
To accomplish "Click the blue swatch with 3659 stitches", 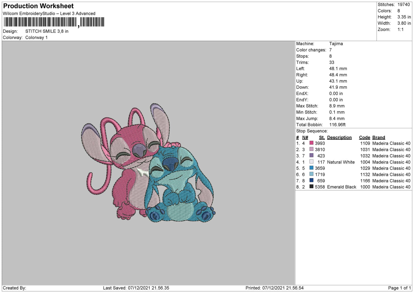I will pyautogui.click(x=311, y=168).
